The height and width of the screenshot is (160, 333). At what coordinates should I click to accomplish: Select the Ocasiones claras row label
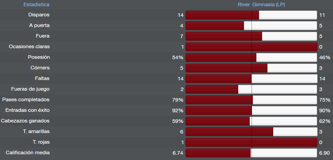pos(29,46)
